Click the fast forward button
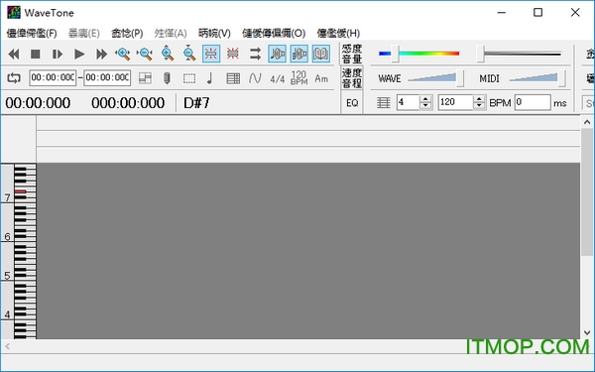The image size is (595, 372). pos(101,54)
